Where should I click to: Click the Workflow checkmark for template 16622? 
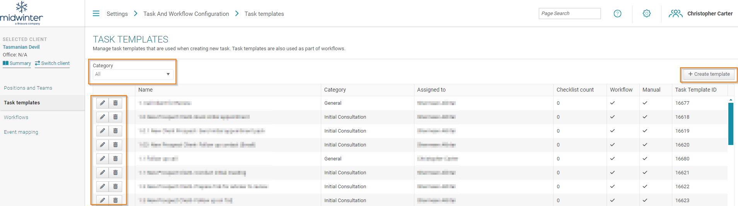pyautogui.click(x=612, y=187)
